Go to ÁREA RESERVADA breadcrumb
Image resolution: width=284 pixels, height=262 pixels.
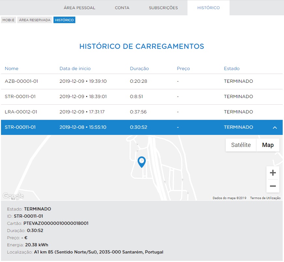coord(35,20)
